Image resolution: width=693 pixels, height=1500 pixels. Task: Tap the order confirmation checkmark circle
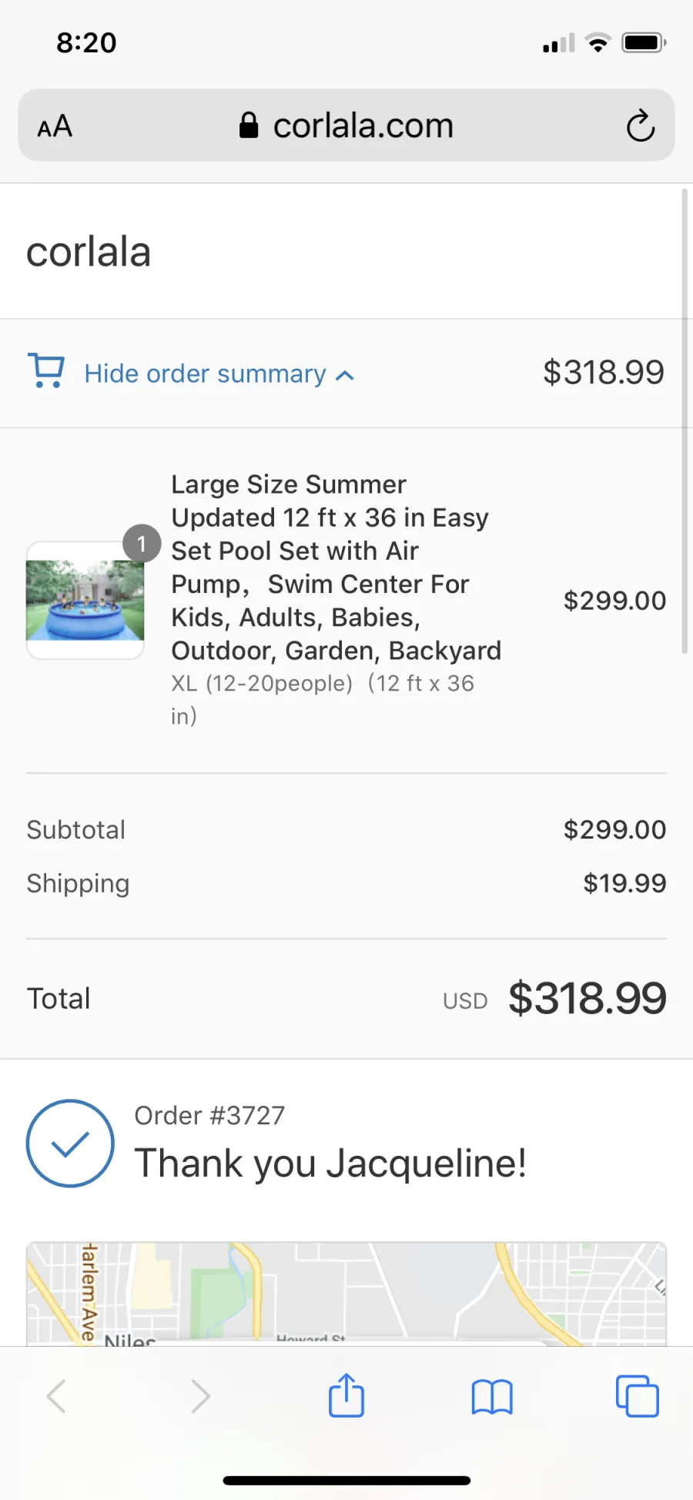pyautogui.click(x=70, y=1143)
